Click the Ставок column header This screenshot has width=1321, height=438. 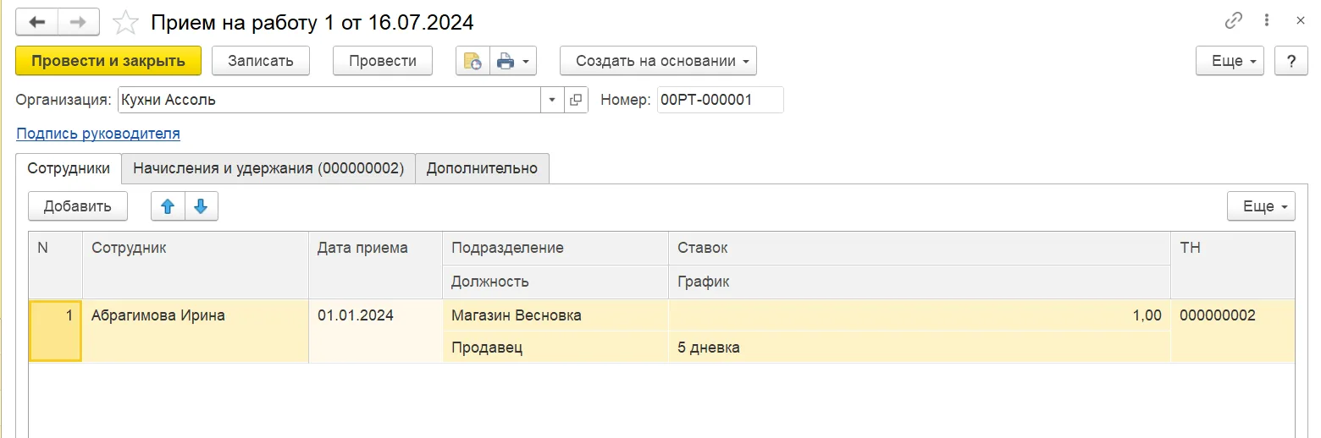[x=920, y=248]
